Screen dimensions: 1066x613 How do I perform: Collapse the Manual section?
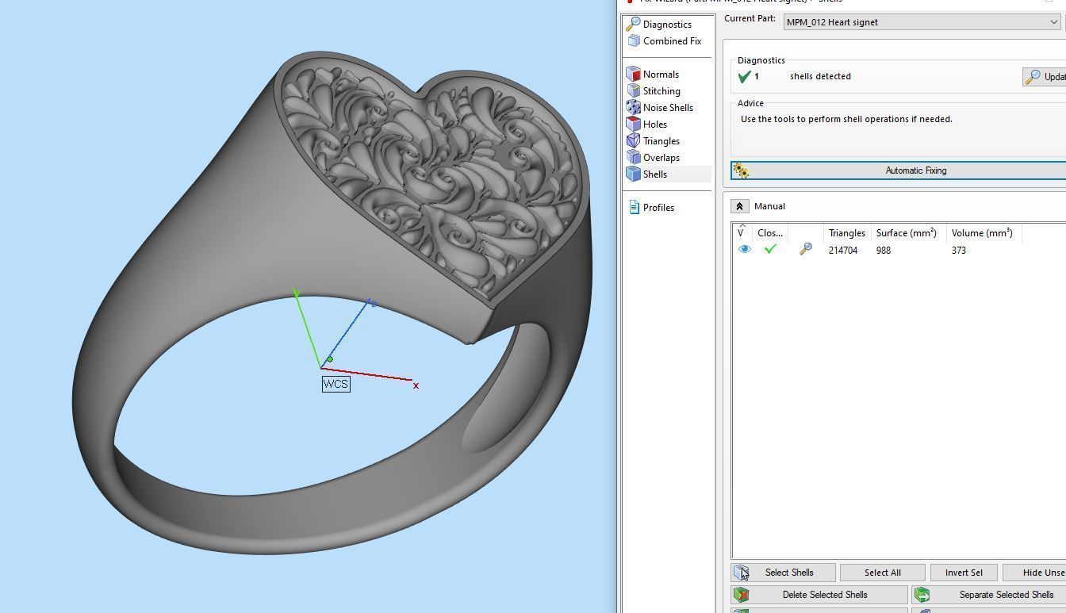click(739, 206)
